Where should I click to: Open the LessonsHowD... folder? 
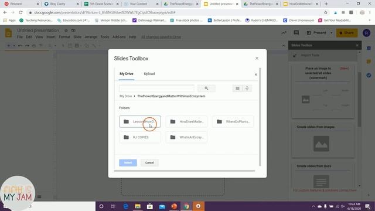coord(140,121)
